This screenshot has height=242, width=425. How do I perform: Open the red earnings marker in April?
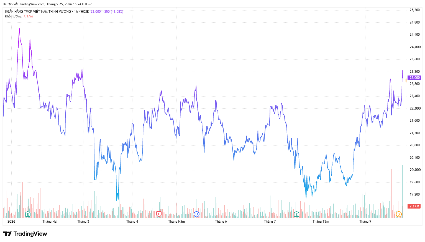click(159, 214)
